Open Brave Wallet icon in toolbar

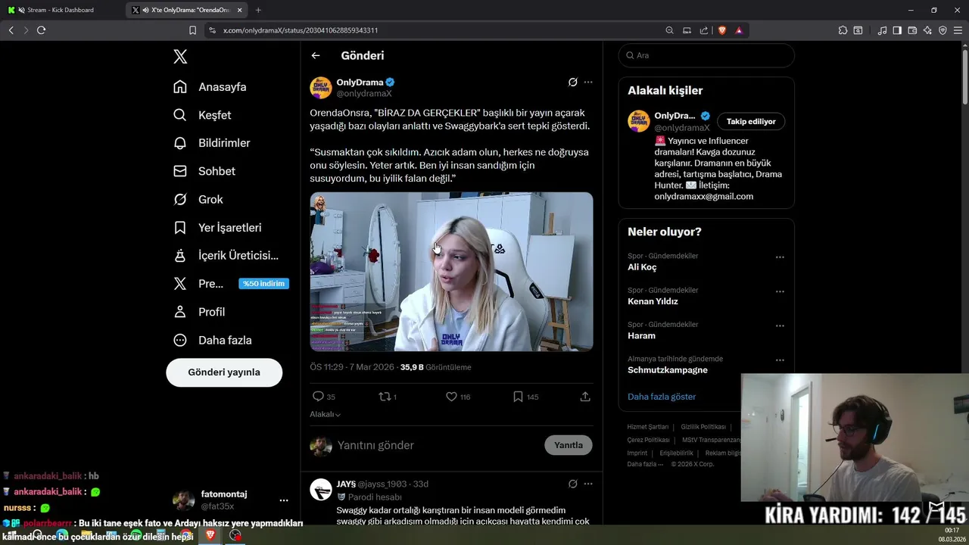pos(912,30)
